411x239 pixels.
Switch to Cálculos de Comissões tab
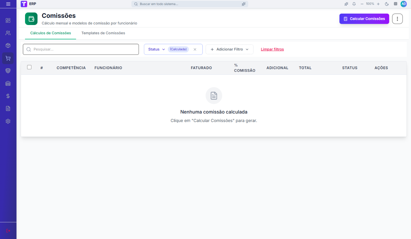click(x=51, y=33)
